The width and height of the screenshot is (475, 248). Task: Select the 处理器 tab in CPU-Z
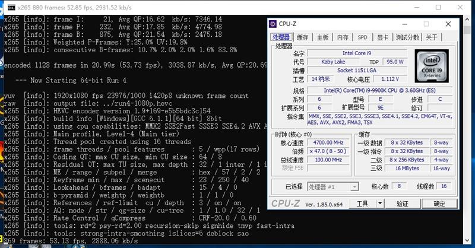281,37
